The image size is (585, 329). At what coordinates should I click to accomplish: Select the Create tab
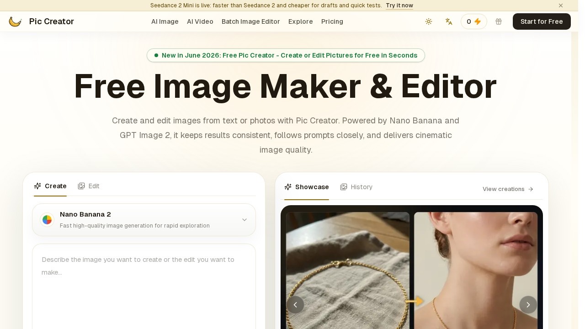(x=50, y=186)
